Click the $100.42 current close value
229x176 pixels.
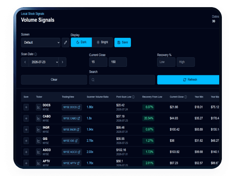coord(175,130)
